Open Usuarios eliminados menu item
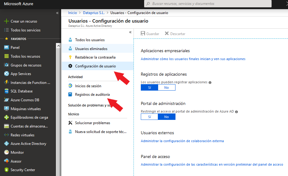 [x=98, y=48]
